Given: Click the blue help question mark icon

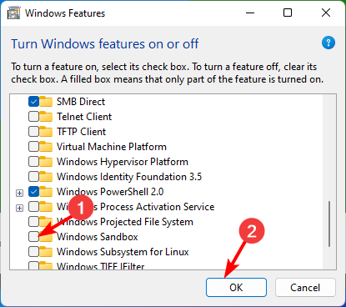Looking at the screenshot, I should pyautogui.click(x=328, y=43).
